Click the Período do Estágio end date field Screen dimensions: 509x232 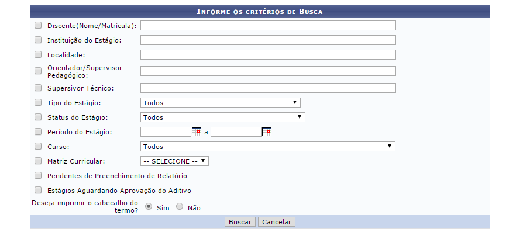click(x=236, y=132)
